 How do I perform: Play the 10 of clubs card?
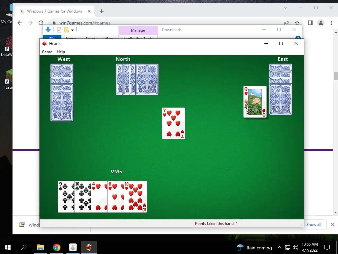coord(83,197)
